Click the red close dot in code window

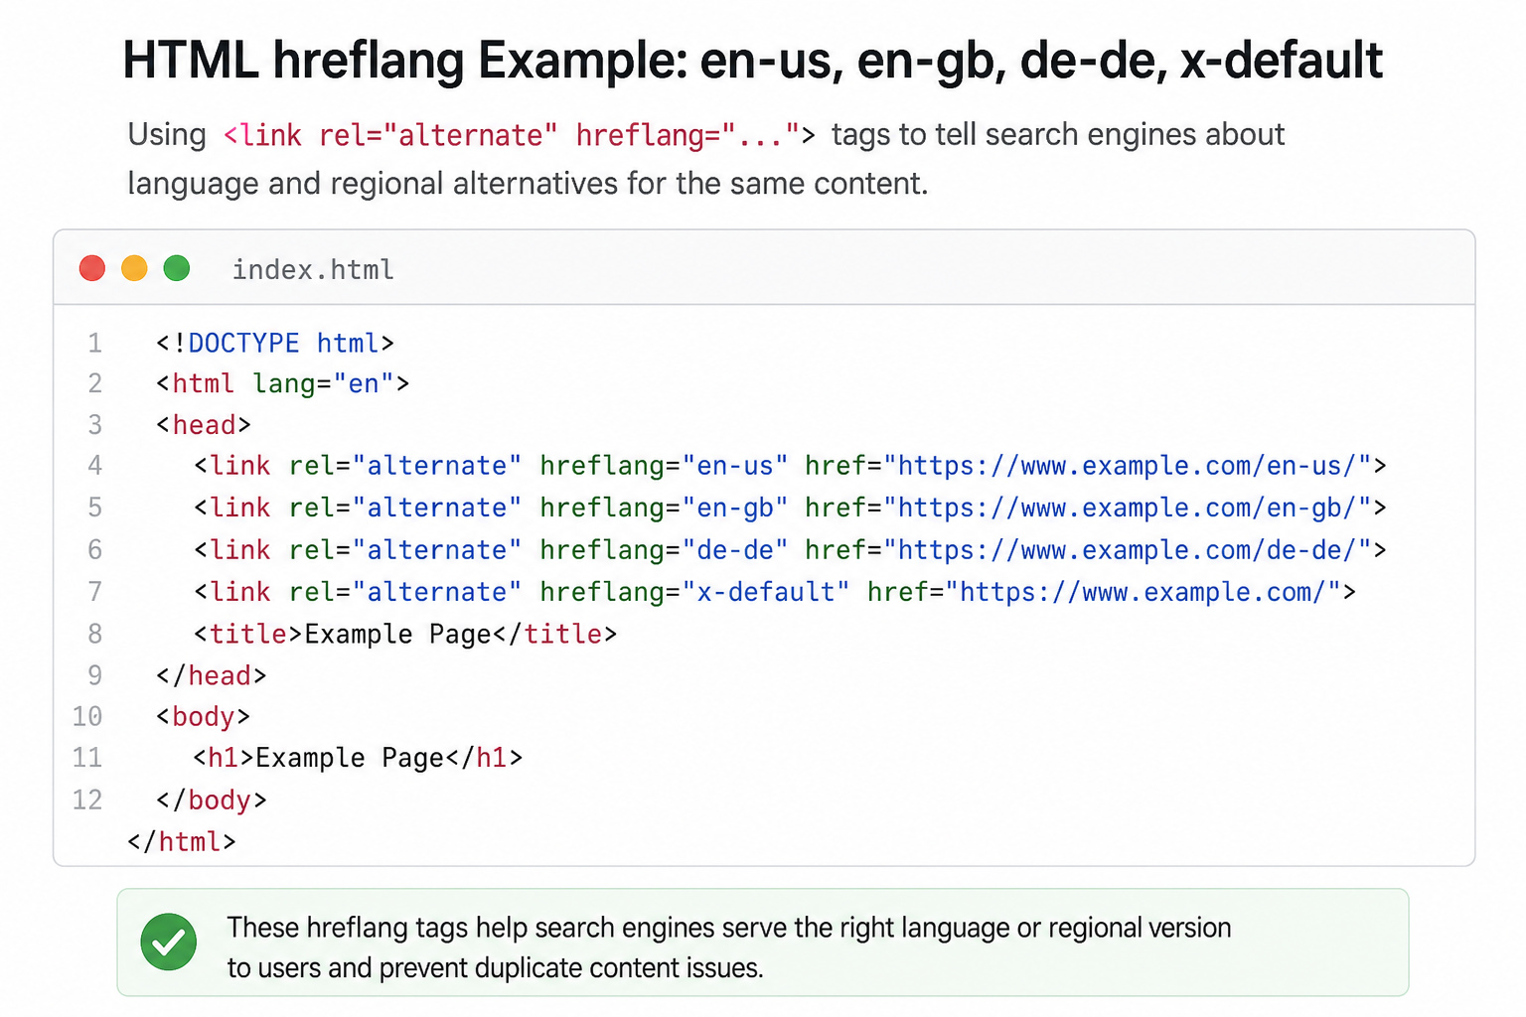(92, 268)
